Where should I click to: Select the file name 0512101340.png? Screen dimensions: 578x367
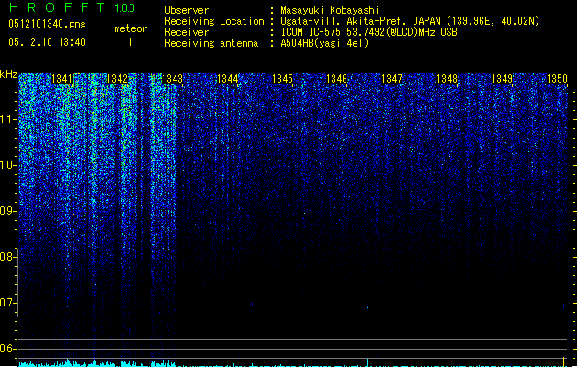tap(47, 24)
